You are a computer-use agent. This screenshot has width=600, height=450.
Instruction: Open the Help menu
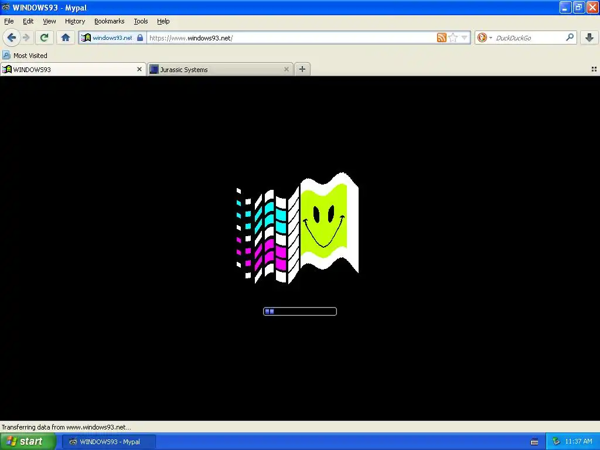pyautogui.click(x=163, y=21)
